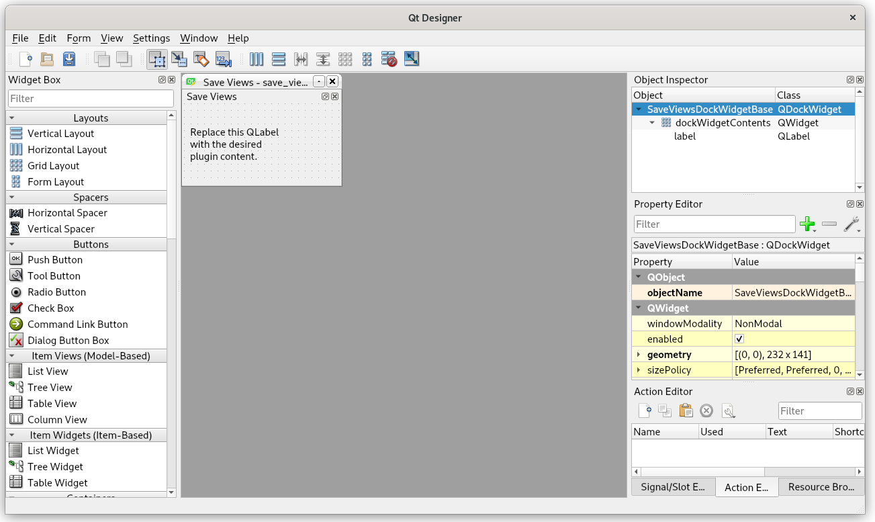Click the Widget Box filter field
This screenshot has height=522, width=875.
(x=91, y=99)
